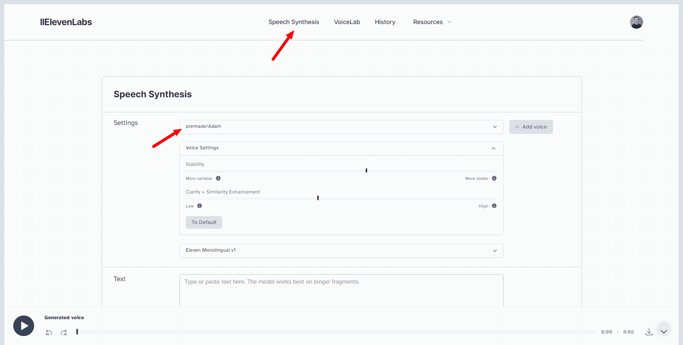Adjust the Stability slider handle
Screen dimensions: 683x345
(366, 171)
